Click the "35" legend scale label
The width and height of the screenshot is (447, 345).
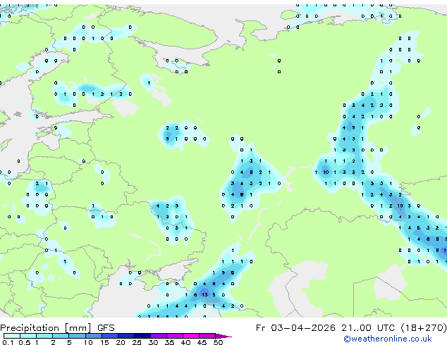(169, 342)
